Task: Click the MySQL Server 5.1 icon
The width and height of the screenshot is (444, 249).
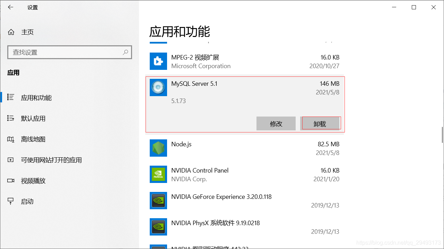Action: (x=158, y=87)
